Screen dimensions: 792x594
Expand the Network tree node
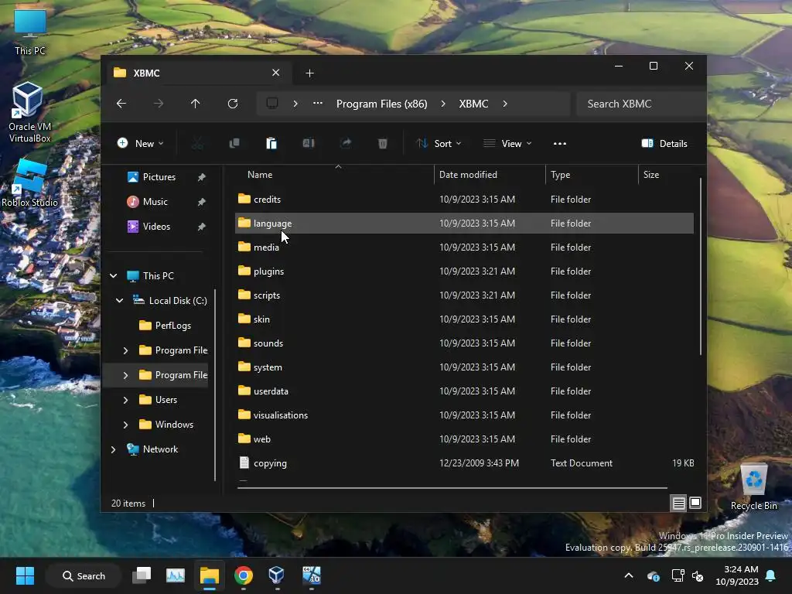114,449
